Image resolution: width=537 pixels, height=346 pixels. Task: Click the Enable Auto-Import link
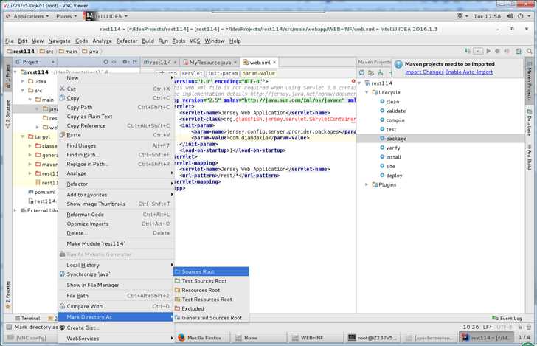click(x=469, y=72)
